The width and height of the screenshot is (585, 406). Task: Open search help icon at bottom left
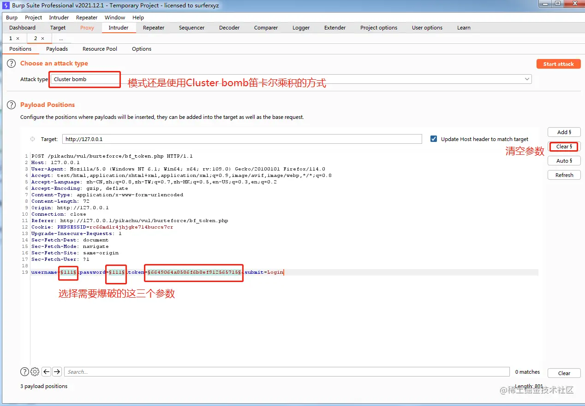[24, 371]
